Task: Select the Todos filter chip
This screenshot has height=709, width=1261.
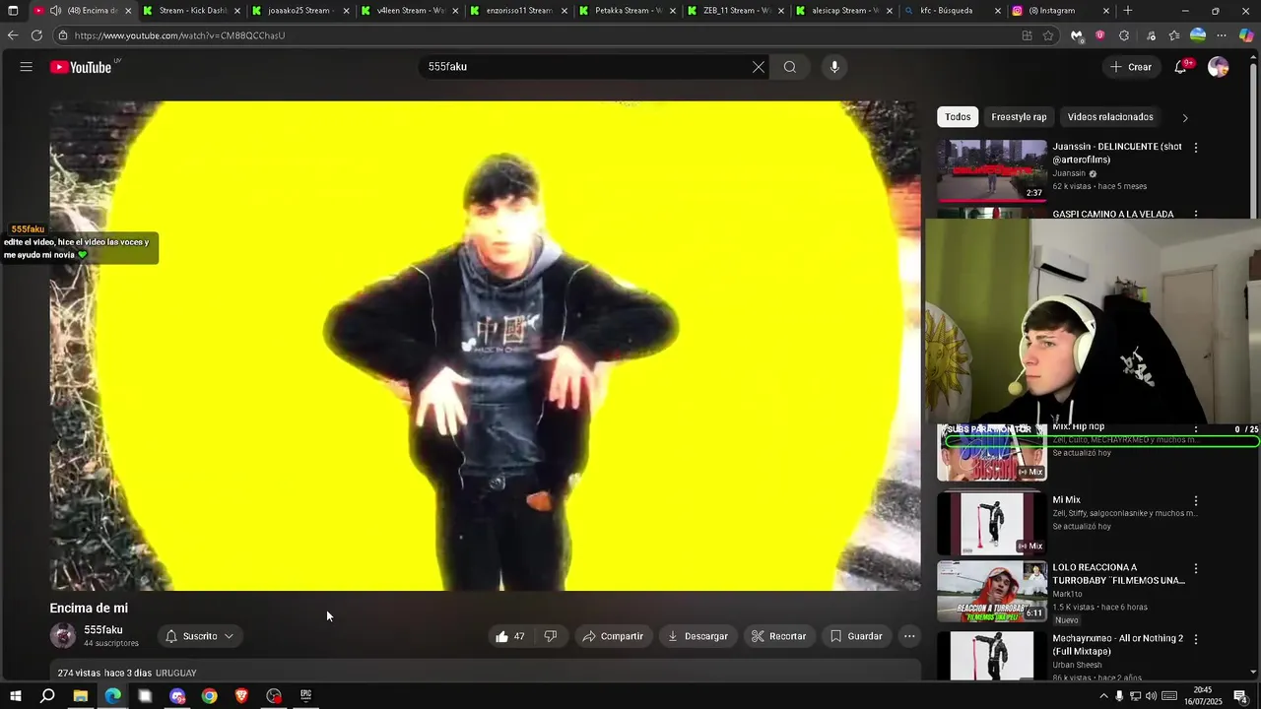Action: coord(958,117)
